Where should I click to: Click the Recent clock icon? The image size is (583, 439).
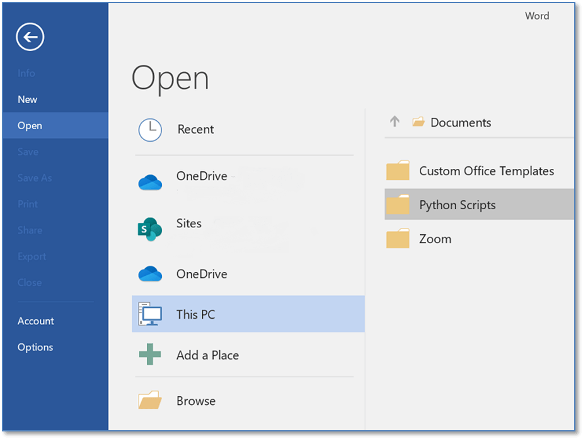coord(150,130)
